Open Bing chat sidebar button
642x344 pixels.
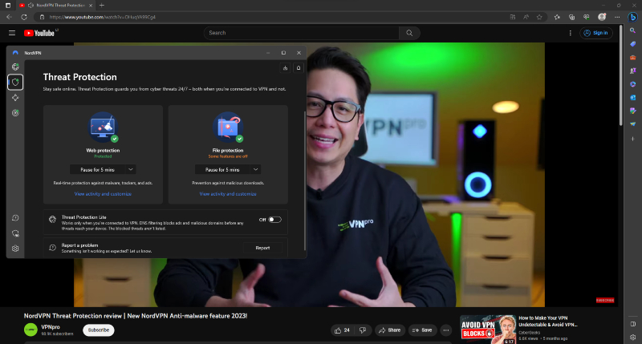pos(633,17)
